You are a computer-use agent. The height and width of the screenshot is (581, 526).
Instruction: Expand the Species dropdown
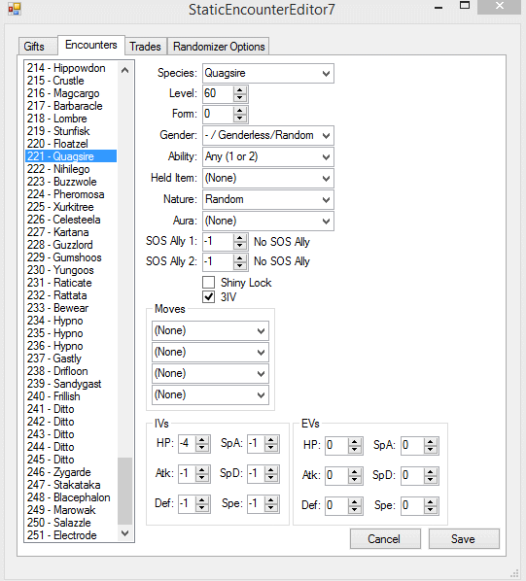tap(326, 74)
